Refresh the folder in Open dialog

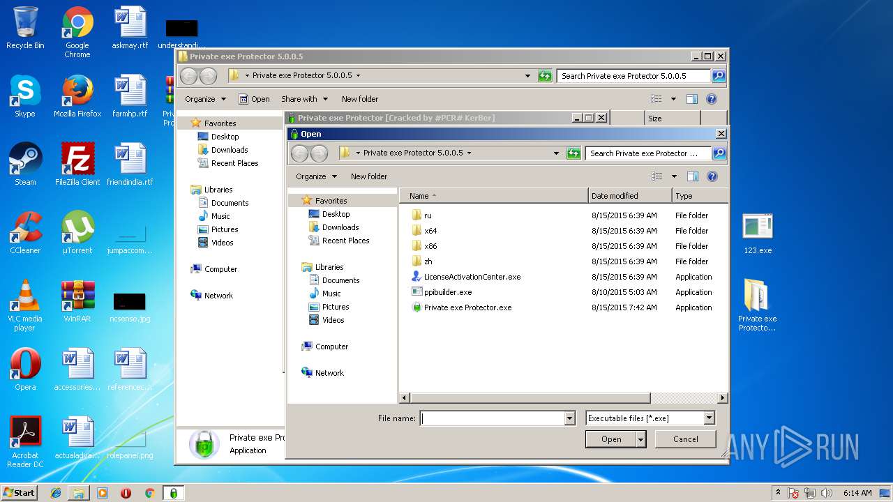pyautogui.click(x=573, y=153)
